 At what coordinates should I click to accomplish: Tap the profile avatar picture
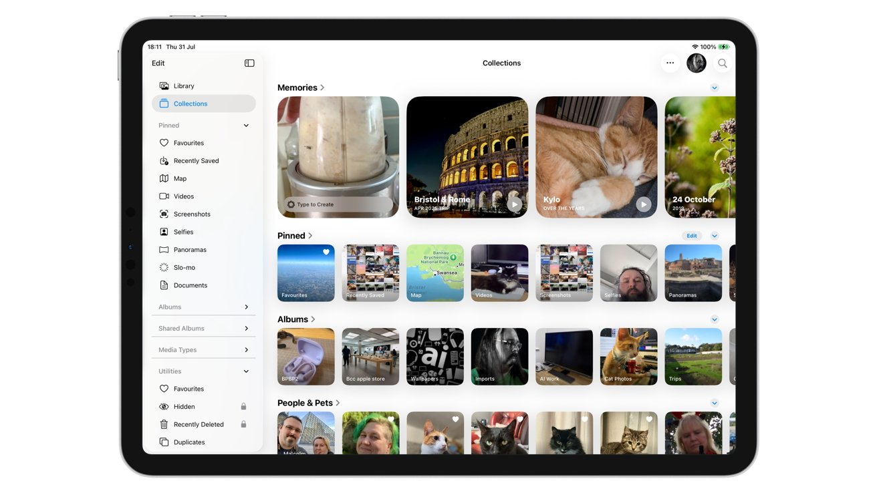pyautogui.click(x=697, y=63)
